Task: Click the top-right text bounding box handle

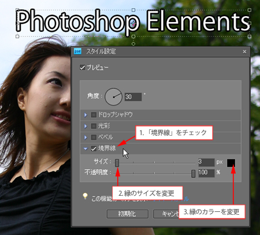Action: (250, 10)
